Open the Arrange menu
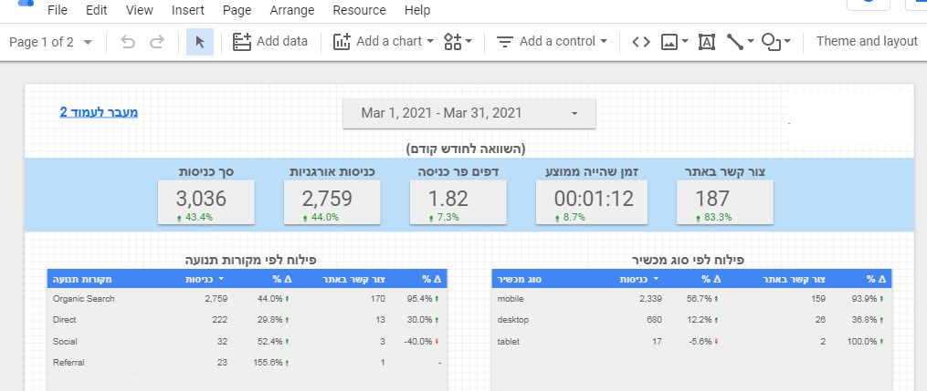 coord(292,10)
